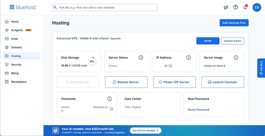Open the Domains menu item
Image resolution: width=265 pixels, height=136 pixels.
pos(22,47)
